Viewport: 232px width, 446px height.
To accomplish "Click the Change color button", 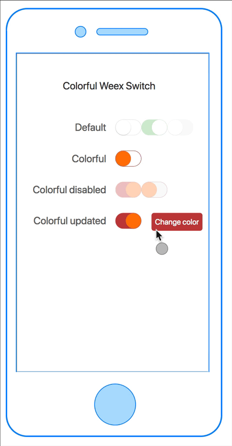I will click(177, 222).
